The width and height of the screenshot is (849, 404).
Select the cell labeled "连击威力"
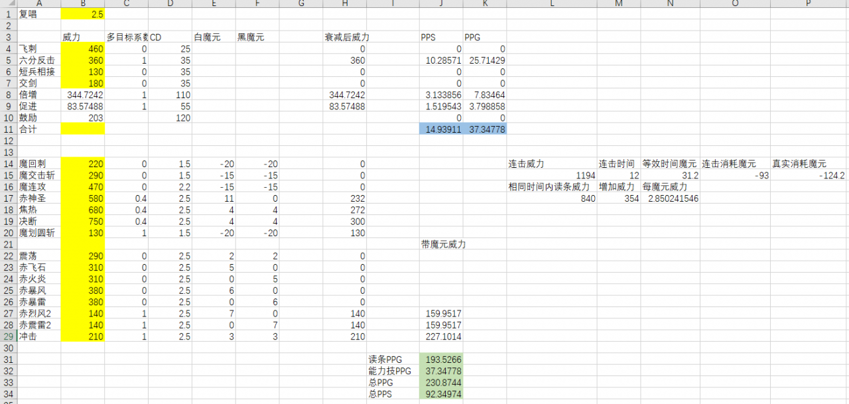(x=551, y=164)
